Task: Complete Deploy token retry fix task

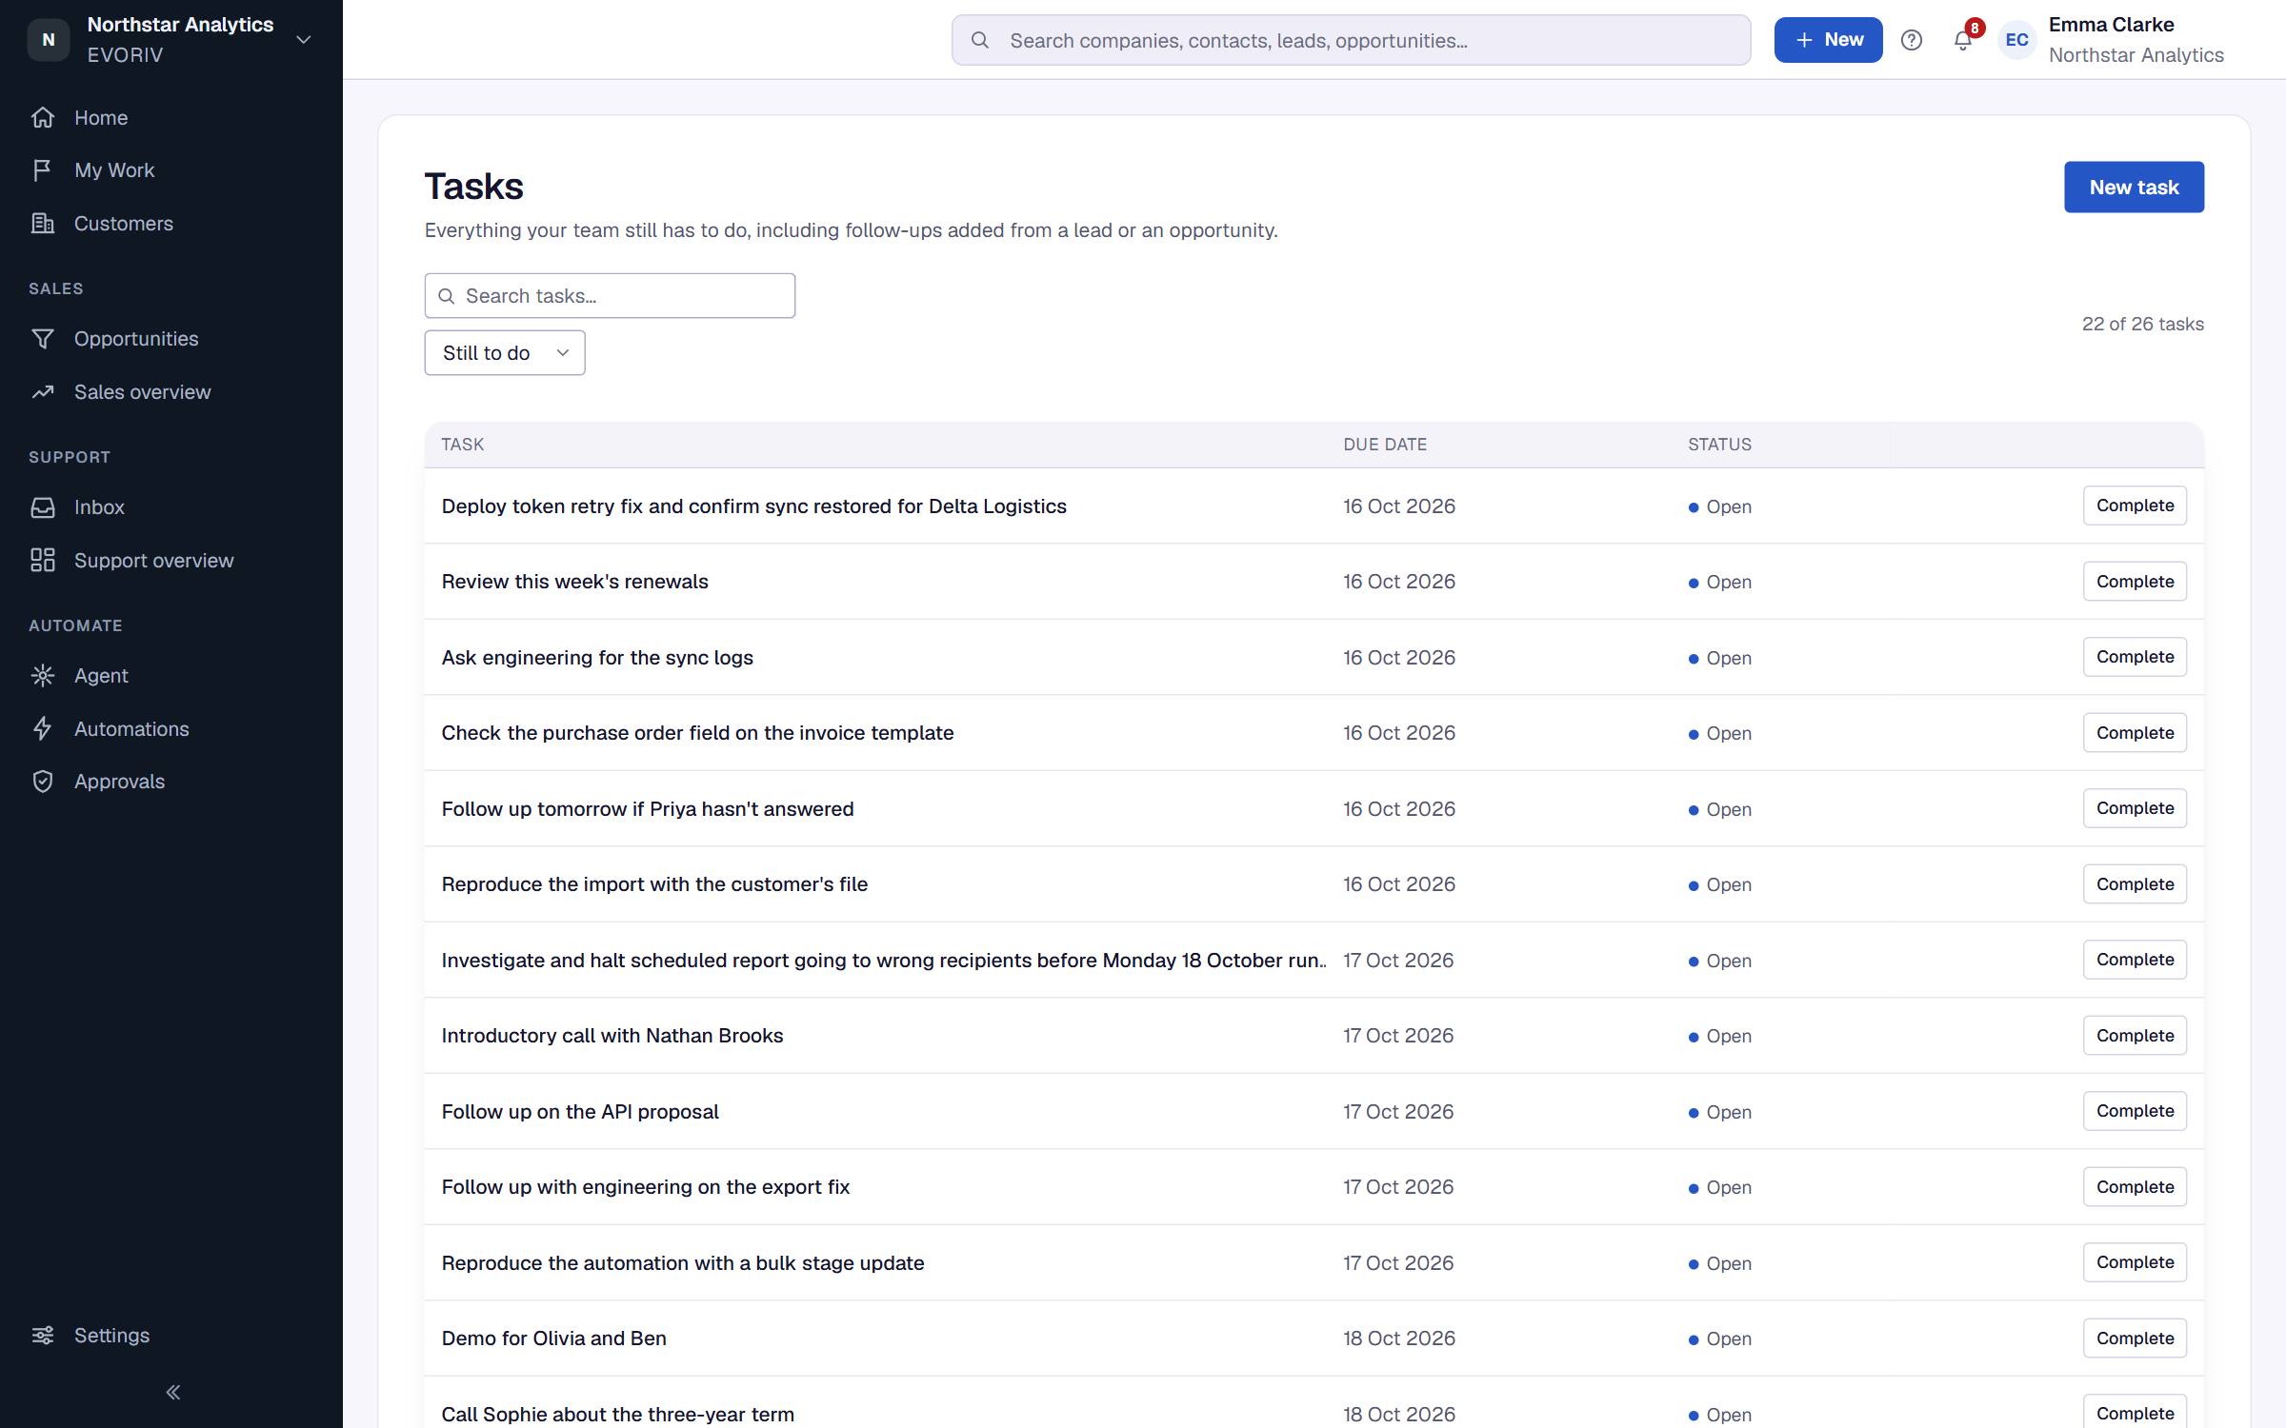Action: (x=2135, y=506)
